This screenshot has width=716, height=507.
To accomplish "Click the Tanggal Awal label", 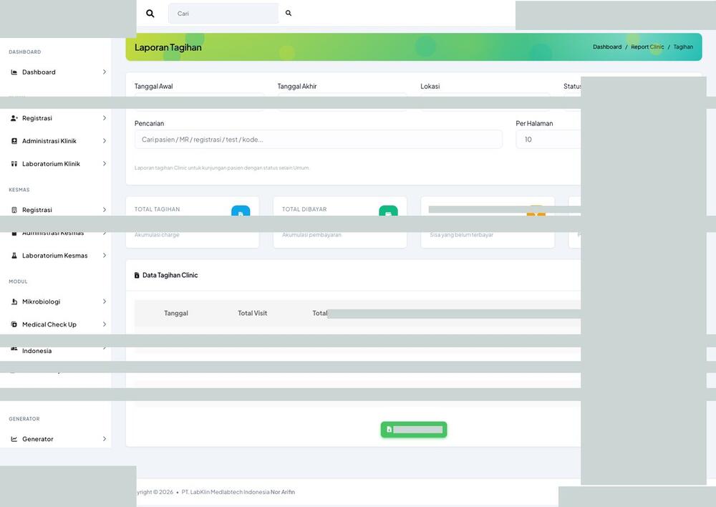I will coord(153,87).
